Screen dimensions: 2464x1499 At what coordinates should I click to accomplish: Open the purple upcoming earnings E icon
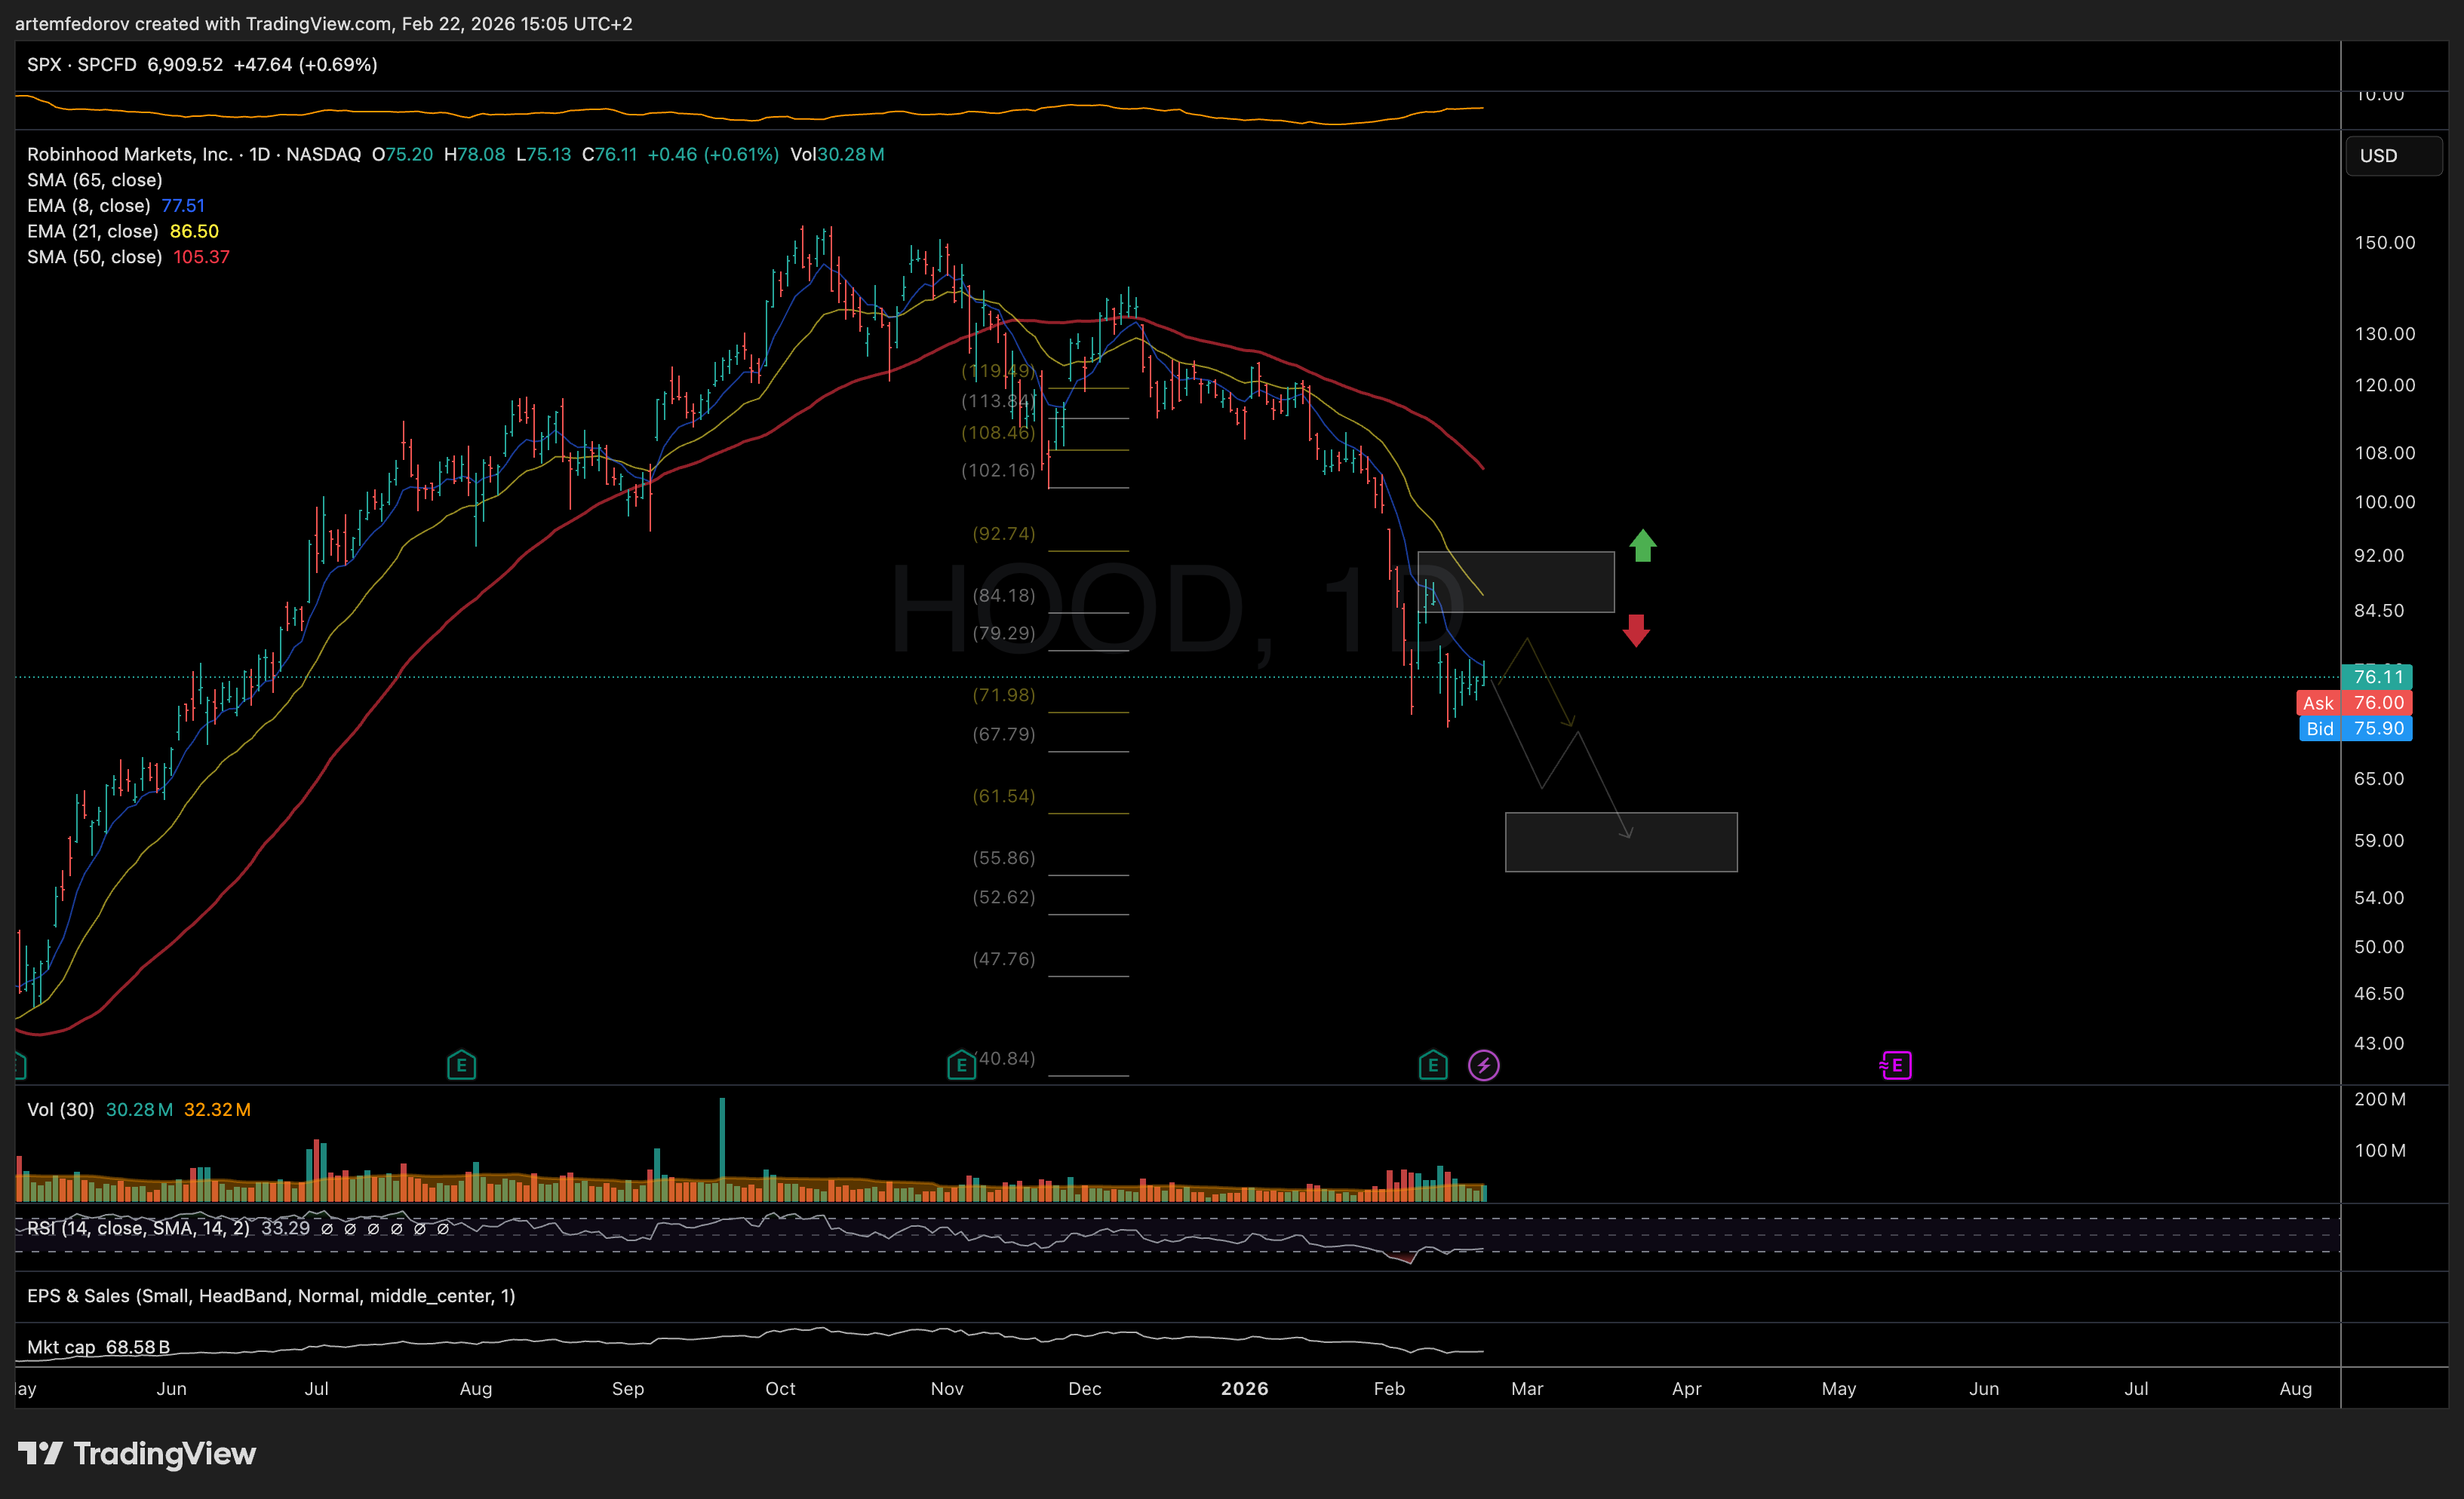[x=1895, y=1065]
